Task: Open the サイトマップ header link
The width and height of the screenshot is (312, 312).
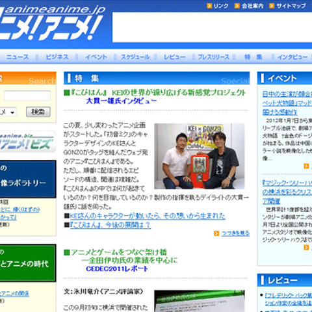Action: click(x=291, y=6)
